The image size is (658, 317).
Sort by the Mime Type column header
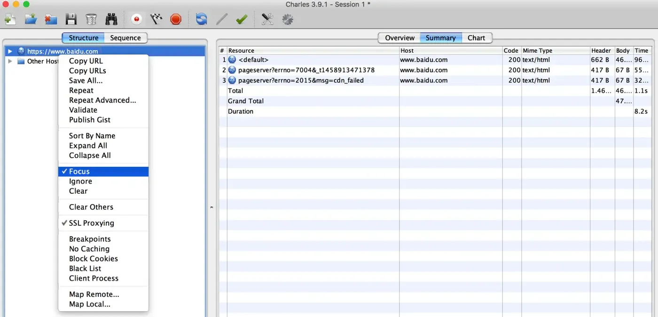coord(556,50)
